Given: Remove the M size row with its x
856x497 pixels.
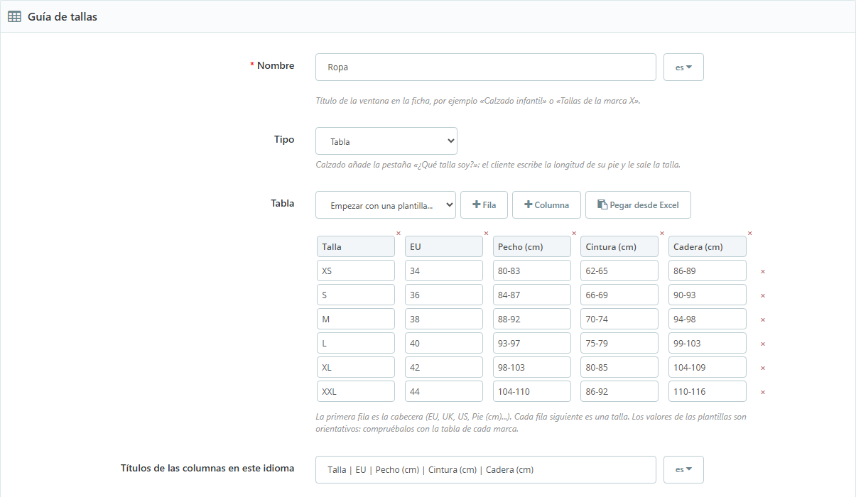Looking at the screenshot, I should (763, 319).
